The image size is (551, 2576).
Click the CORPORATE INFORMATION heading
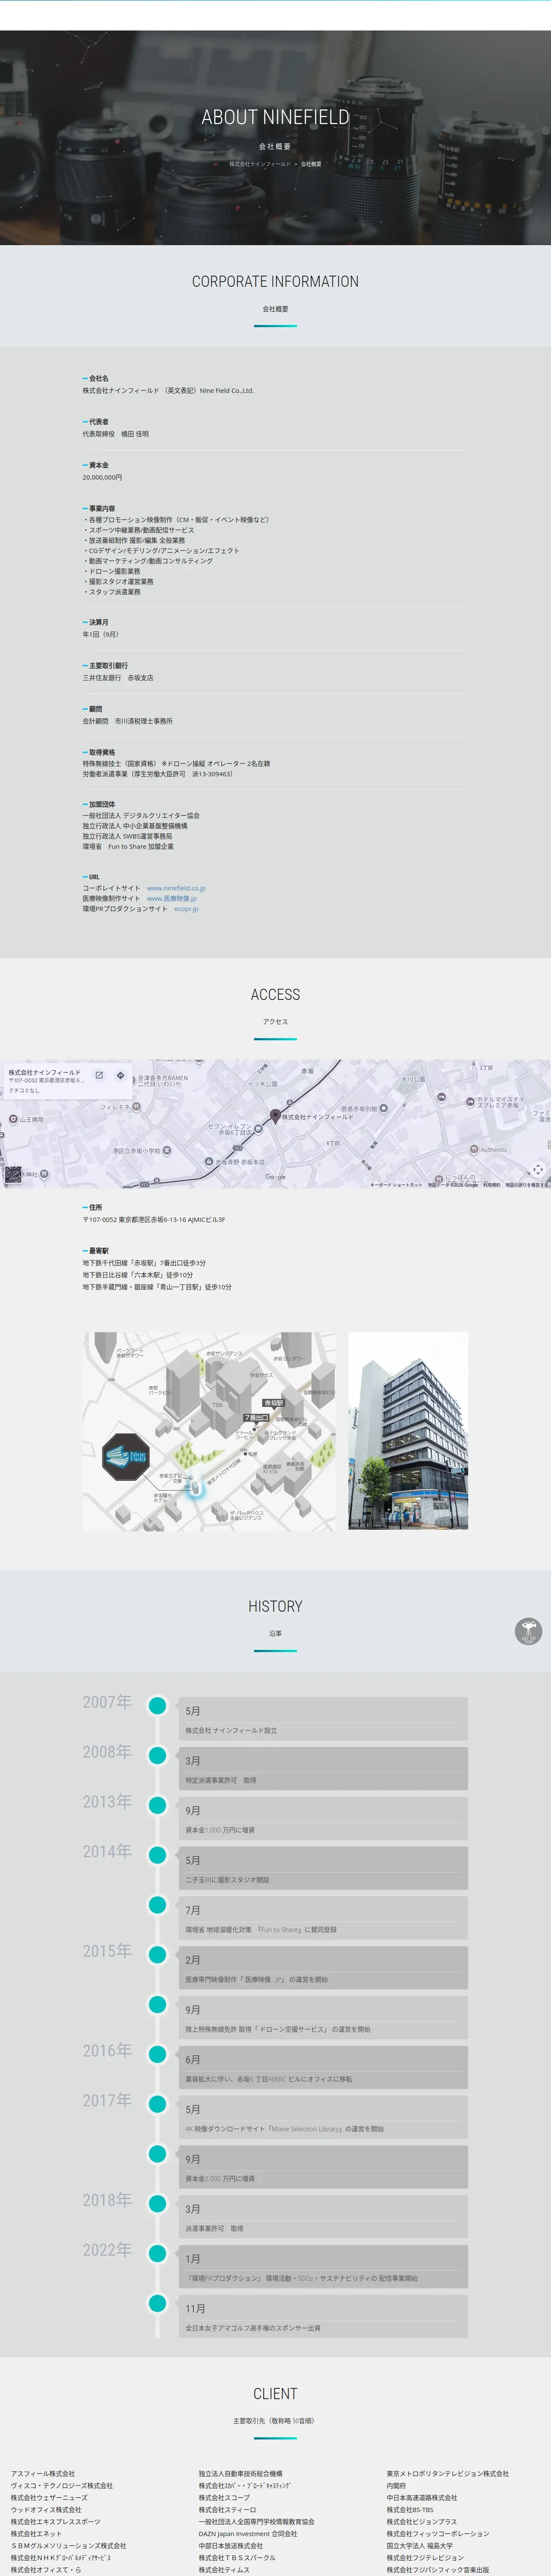point(275,282)
